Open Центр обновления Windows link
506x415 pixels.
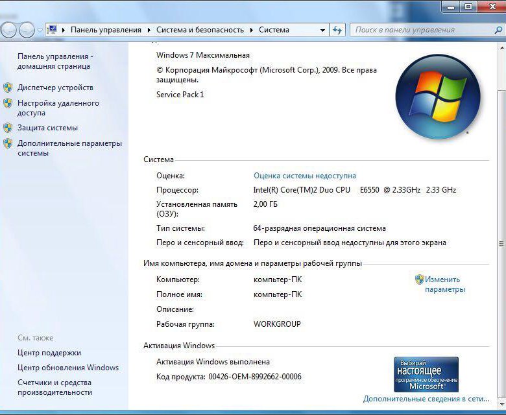68,368
